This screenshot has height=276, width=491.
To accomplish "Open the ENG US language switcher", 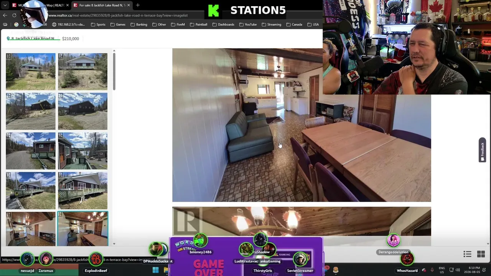I will [442, 270].
